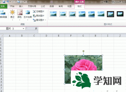Click the Name Box showing 图片 3
The width and height of the screenshot is (126, 92).
pos(11,29)
